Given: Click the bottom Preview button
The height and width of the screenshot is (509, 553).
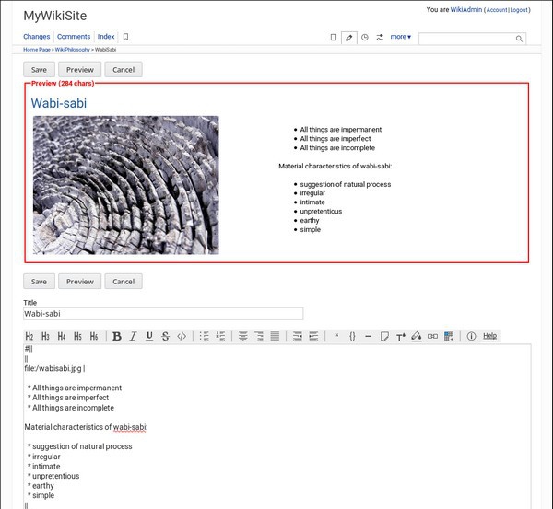Looking at the screenshot, I should (x=80, y=282).
